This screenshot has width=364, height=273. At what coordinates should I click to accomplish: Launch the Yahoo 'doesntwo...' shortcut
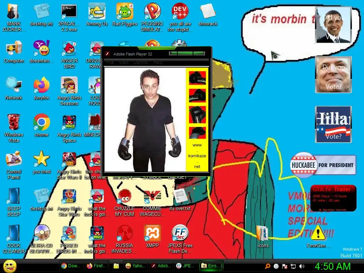point(41,52)
